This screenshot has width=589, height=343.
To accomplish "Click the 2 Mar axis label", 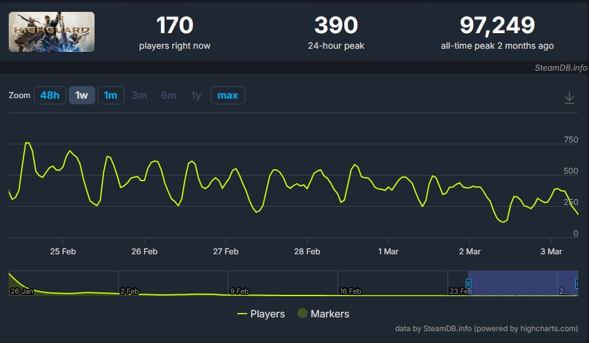I will point(469,252).
